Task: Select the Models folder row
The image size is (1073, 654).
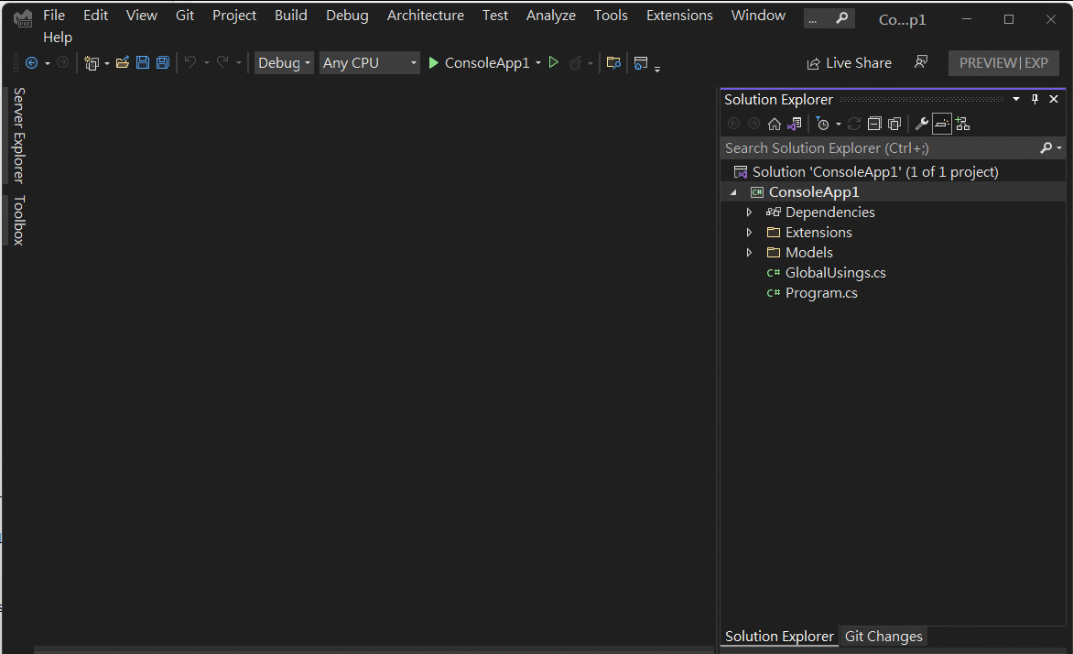Action: pyautogui.click(x=893, y=253)
